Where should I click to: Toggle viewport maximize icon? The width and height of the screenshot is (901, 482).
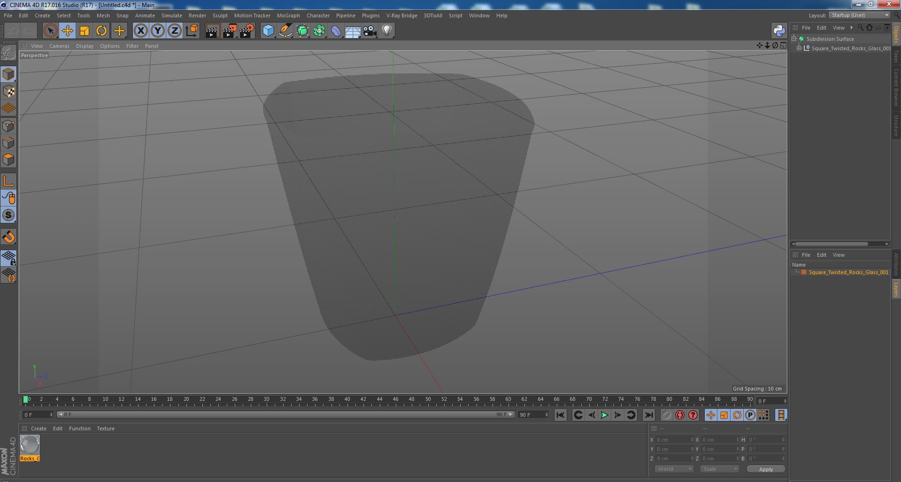coord(783,46)
